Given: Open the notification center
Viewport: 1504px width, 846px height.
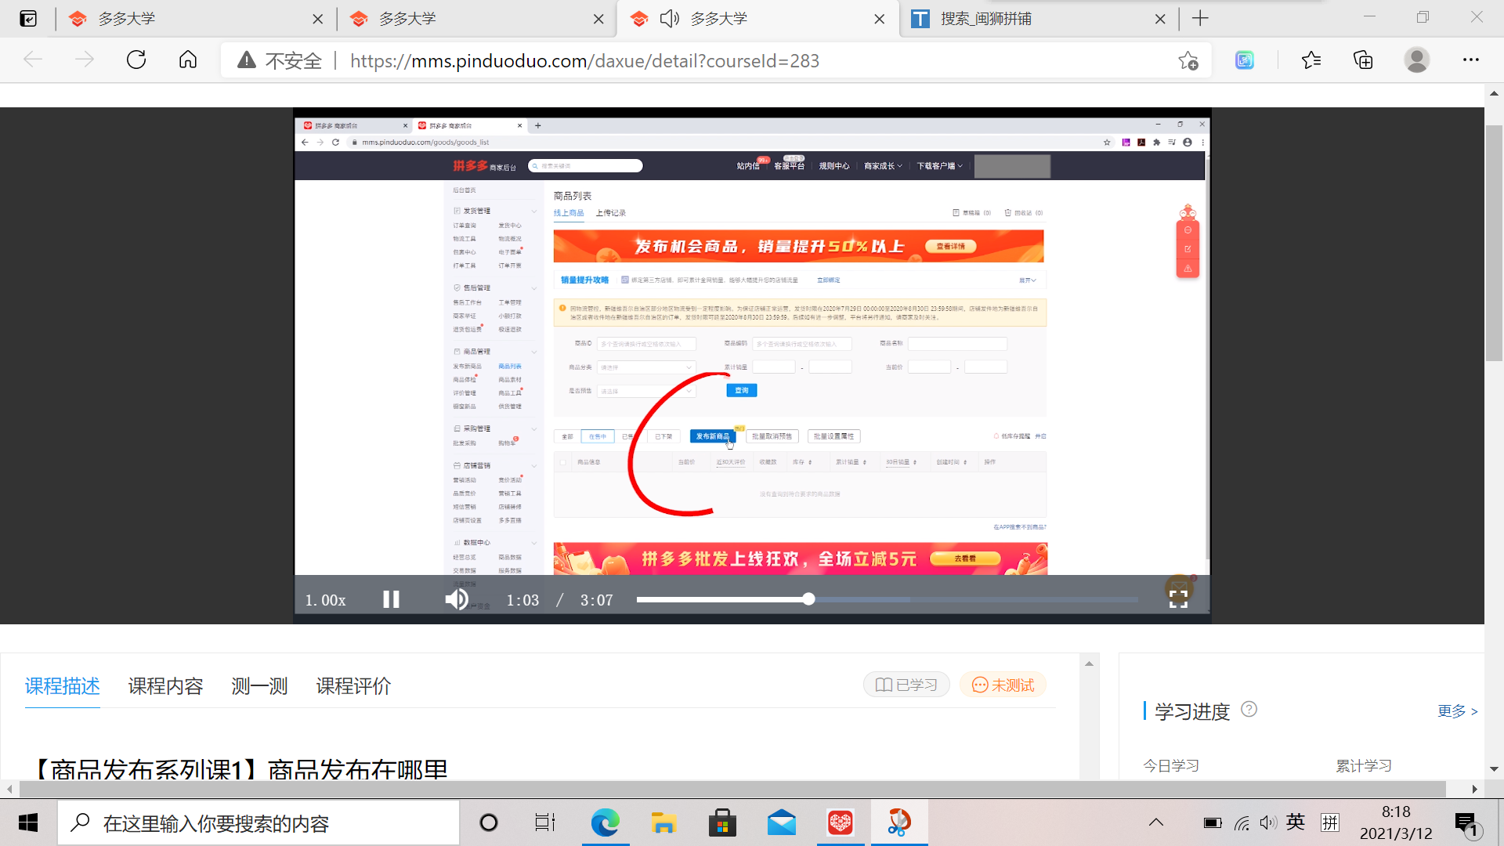Looking at the screenshot, I should click(x=1467, y=824).
